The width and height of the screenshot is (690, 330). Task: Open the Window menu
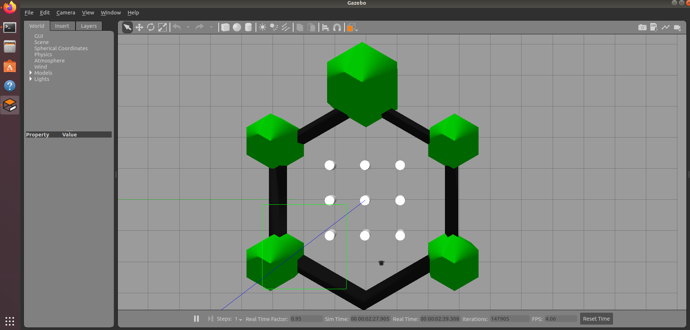point(111,13)
